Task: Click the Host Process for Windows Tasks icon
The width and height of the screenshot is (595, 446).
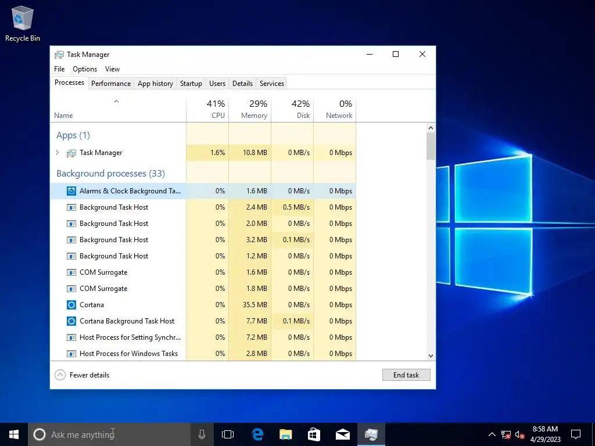Action: (x=71, y=354)
